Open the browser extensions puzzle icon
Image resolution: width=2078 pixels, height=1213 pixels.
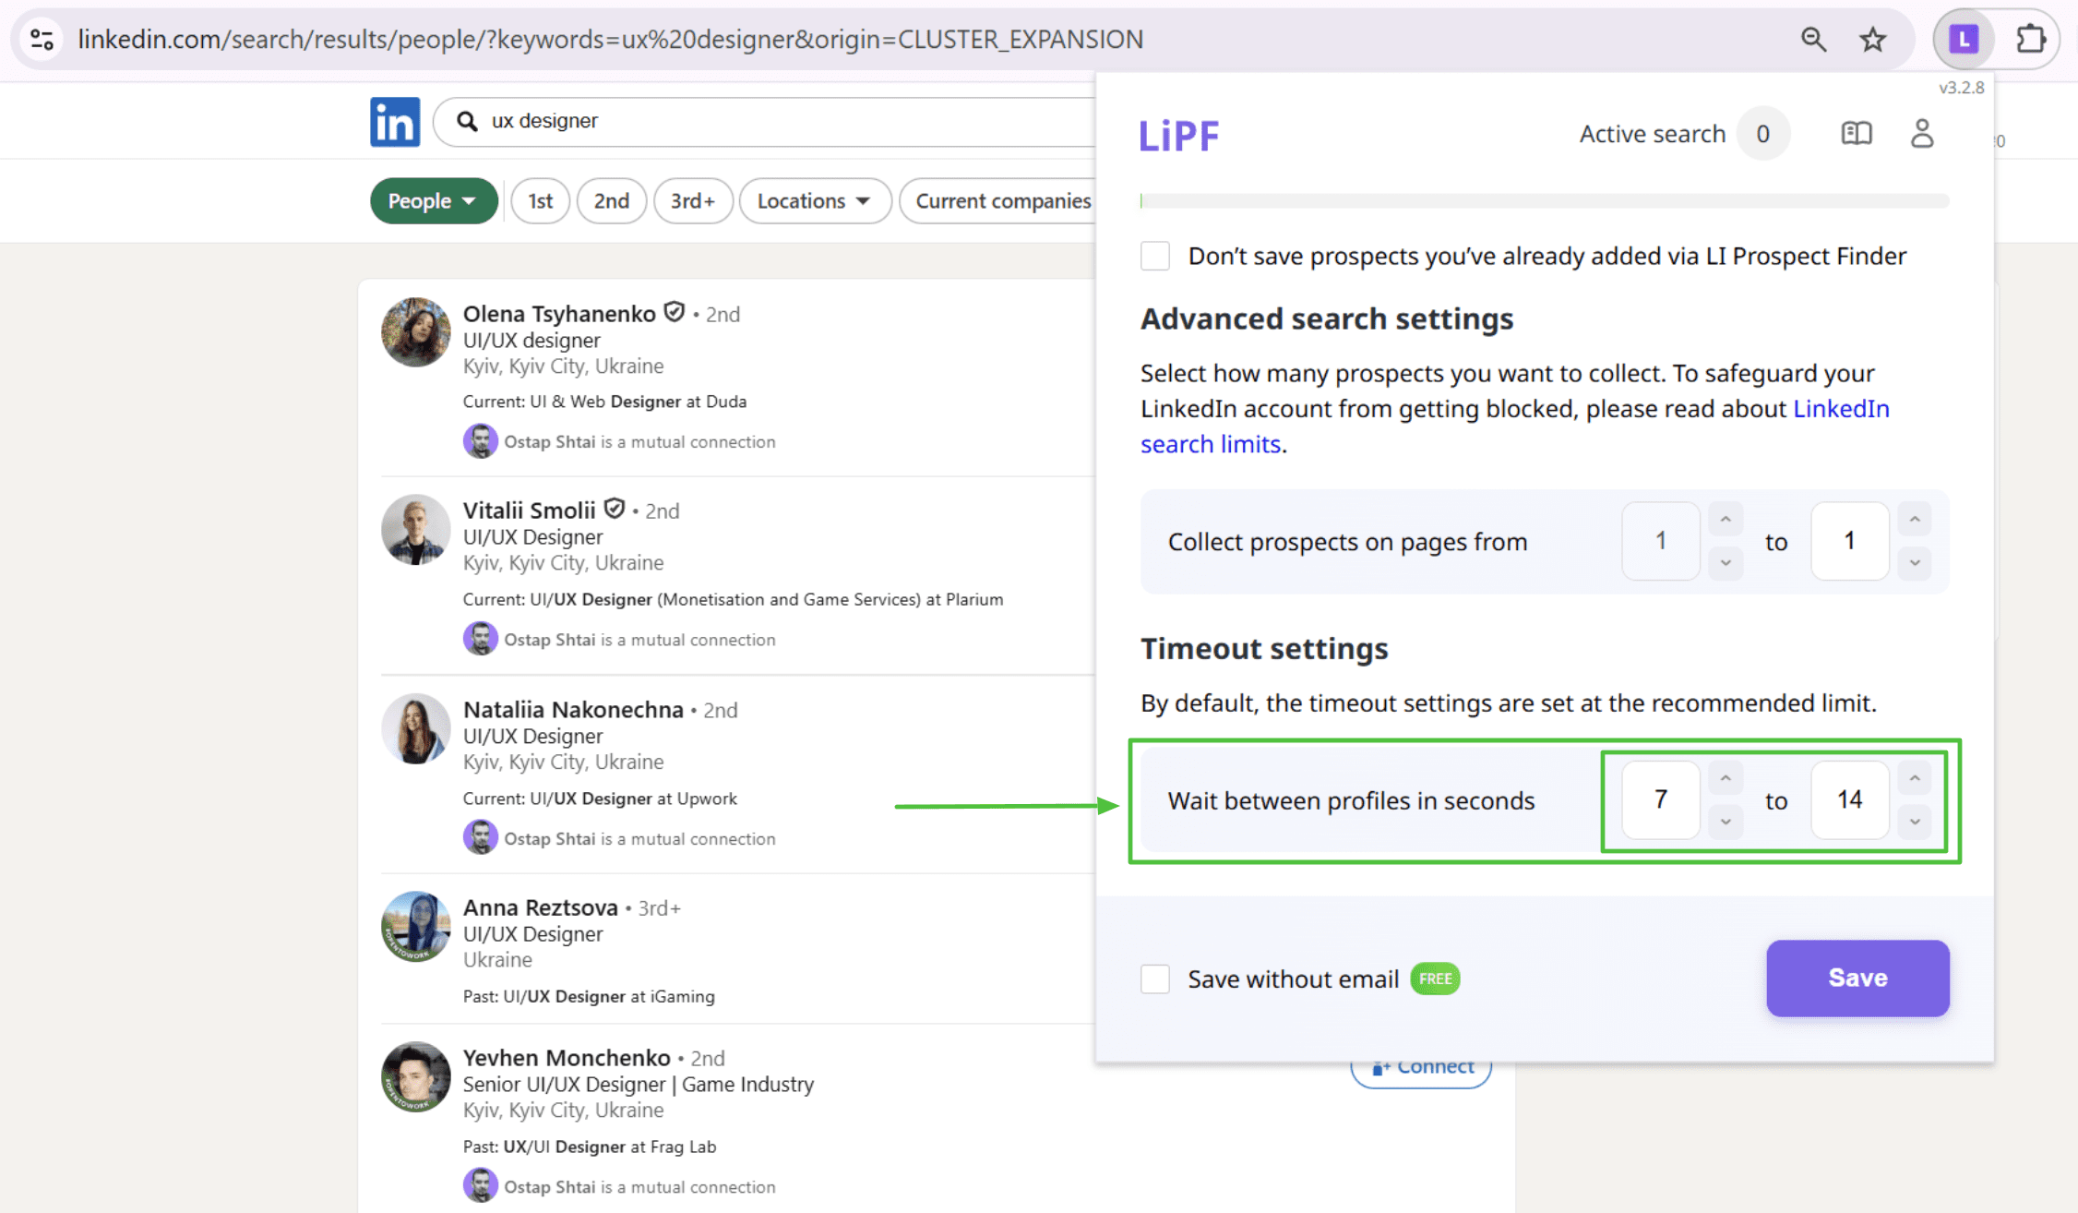click(x=2030, y=39)
